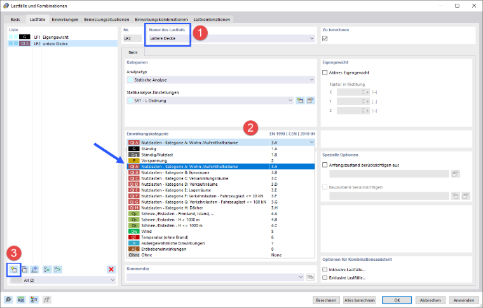Enable Aktives Eigengewicht checkbox
The image size is (483, 308).
point(325,73)
